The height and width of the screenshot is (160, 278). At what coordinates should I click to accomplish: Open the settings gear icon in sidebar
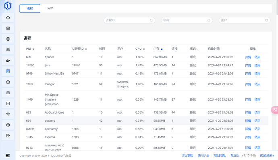point(8,125)
